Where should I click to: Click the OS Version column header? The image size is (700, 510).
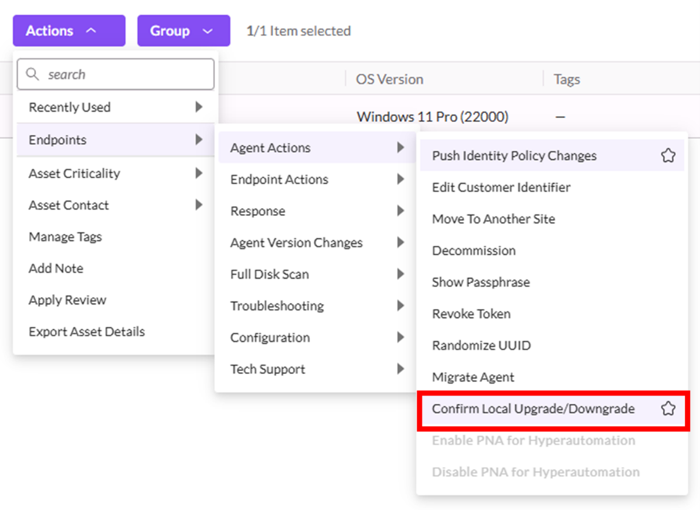[x=389, y=79]
